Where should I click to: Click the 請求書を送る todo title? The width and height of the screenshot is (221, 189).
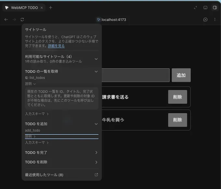point(115,97)
